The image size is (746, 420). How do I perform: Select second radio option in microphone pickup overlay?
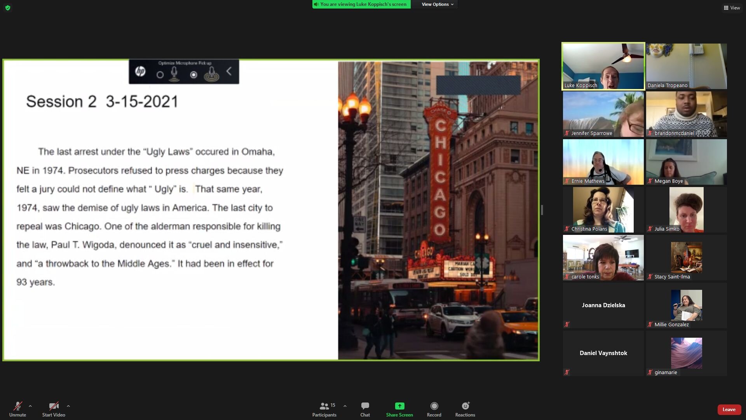pyautogui.click(x=193, y=75)
